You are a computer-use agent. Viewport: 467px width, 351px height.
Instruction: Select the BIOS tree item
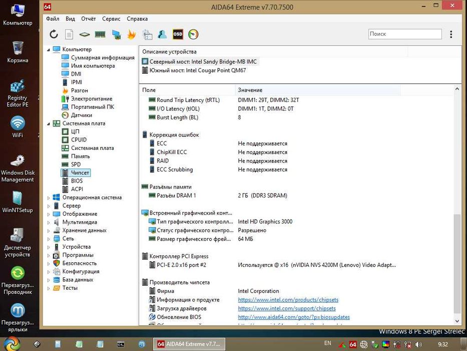72,181
